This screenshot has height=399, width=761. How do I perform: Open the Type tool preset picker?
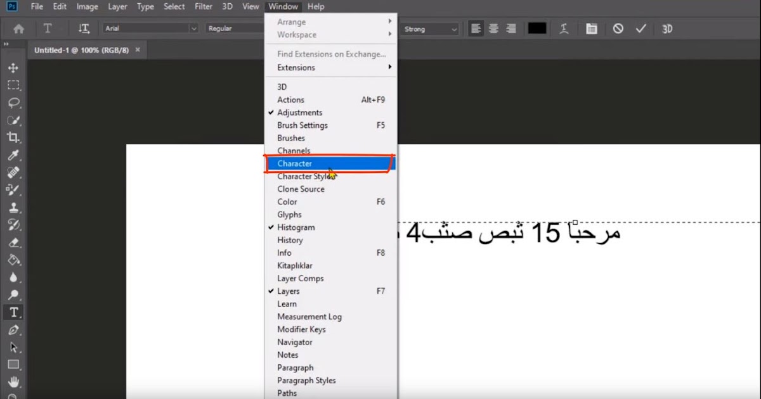point(49,28)
